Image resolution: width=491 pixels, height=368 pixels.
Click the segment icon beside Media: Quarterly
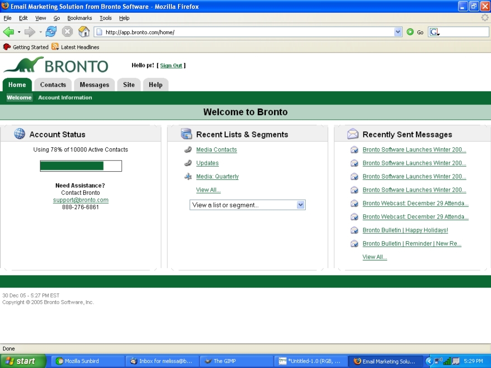188,176
